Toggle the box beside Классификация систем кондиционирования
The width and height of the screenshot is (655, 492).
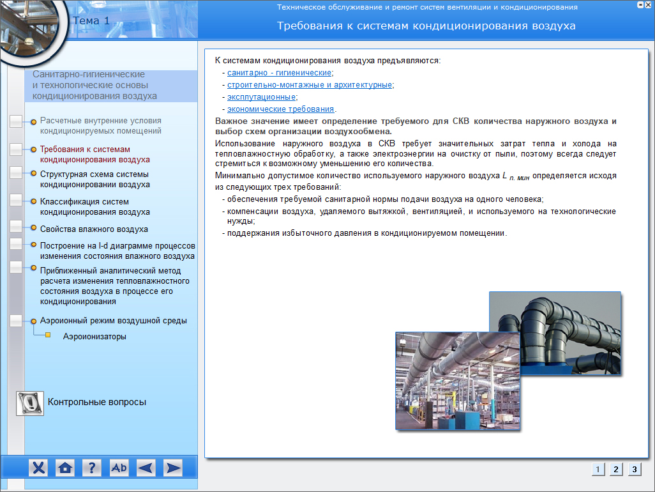pos(16,201)
